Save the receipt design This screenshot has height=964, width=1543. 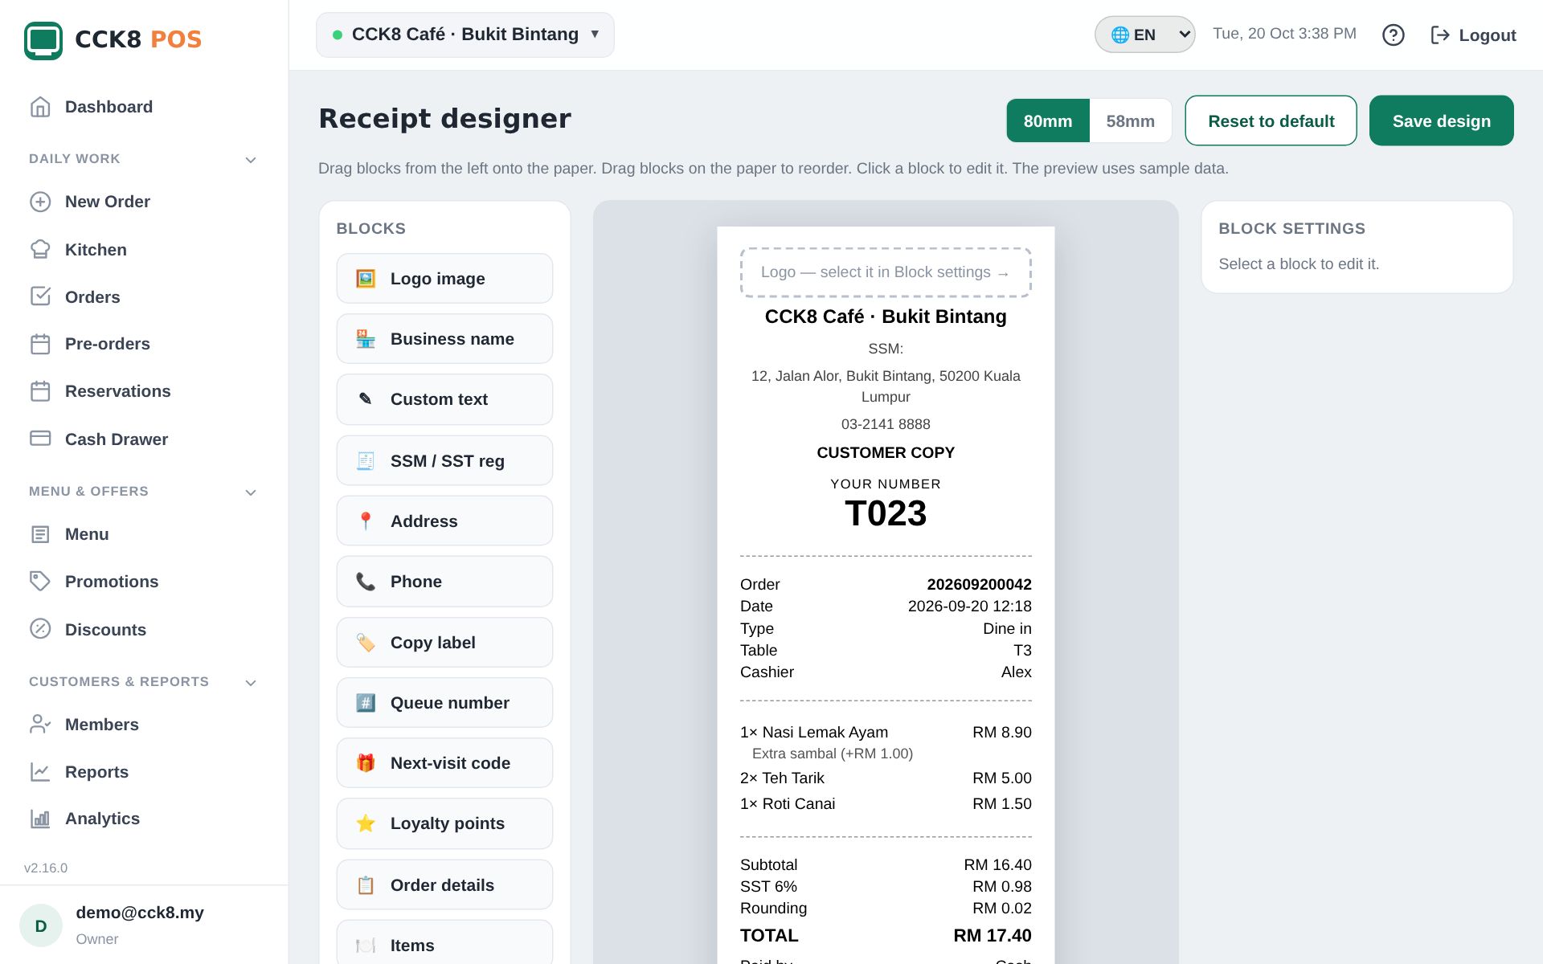click(1441, 120)
